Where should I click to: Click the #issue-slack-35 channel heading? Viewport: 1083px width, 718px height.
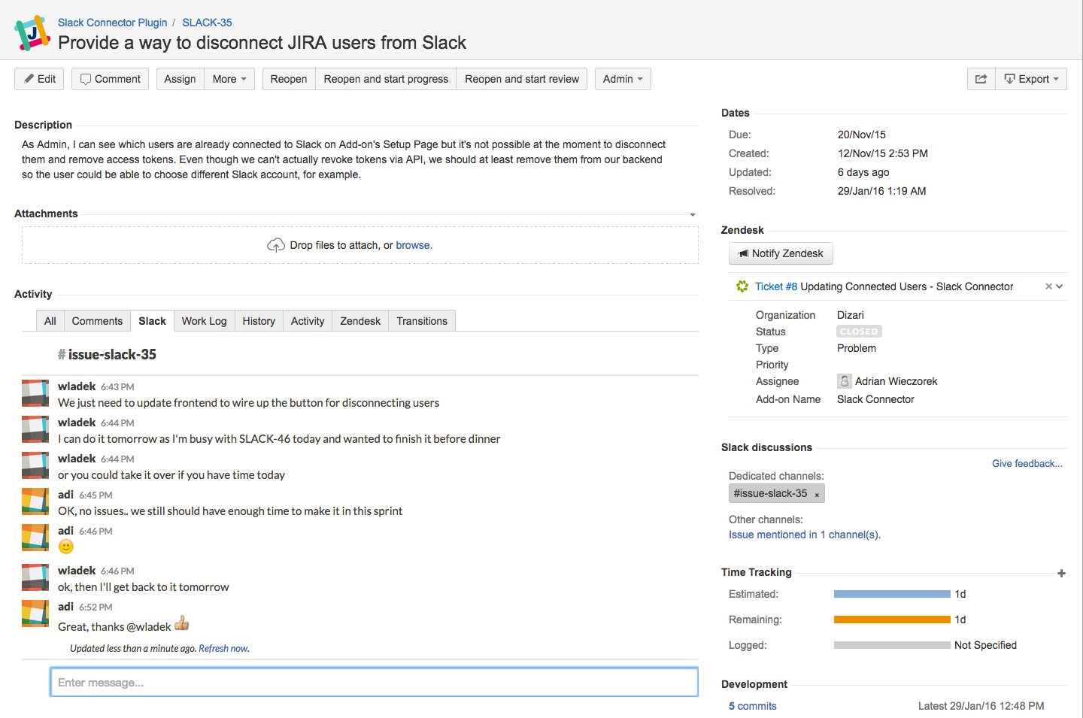[x=108, y=354]
